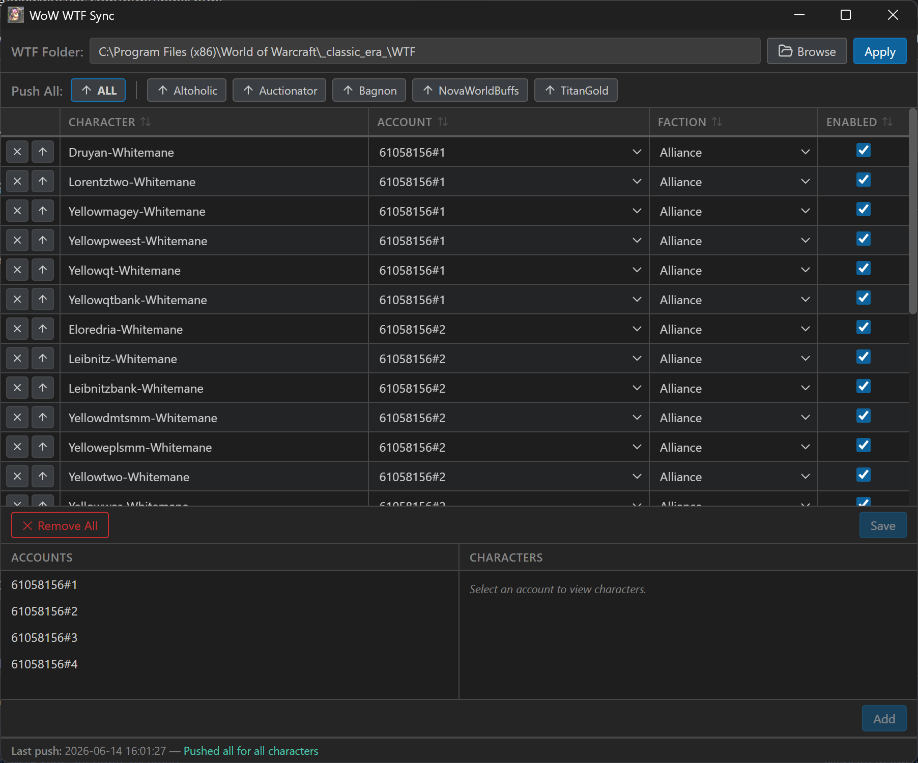The image size is (918, 763).
Task: Remove Yellowpweest-Whitemane via X icon
Action: pos(17,240)
